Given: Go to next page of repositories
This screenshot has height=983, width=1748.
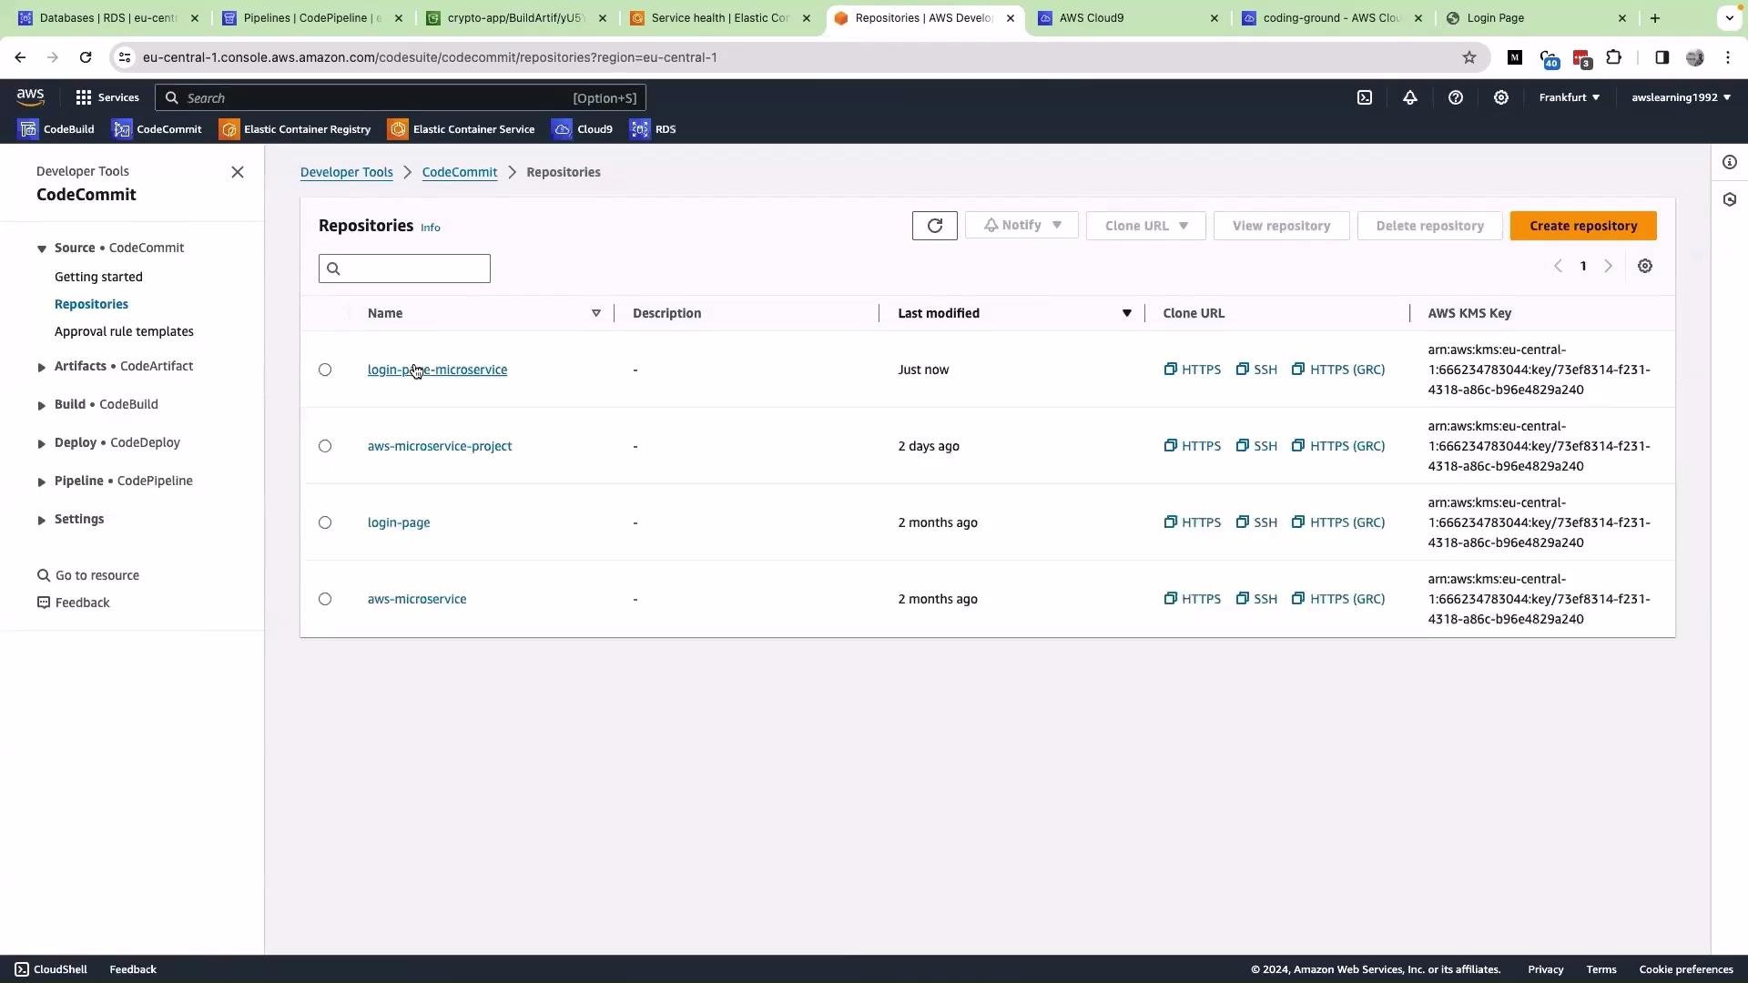Looking at the screenshot, I should tap(1608, 267).
